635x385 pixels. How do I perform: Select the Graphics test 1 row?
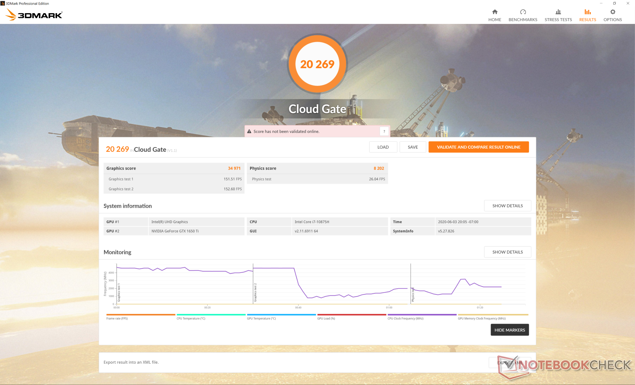click(174, 179)
